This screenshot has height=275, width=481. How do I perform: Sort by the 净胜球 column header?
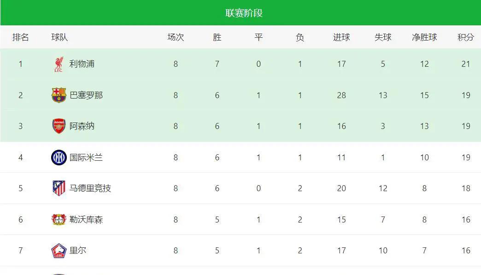[424, 37]
